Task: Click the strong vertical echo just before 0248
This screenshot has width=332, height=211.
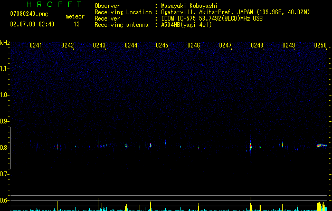Action: [251, 146]
